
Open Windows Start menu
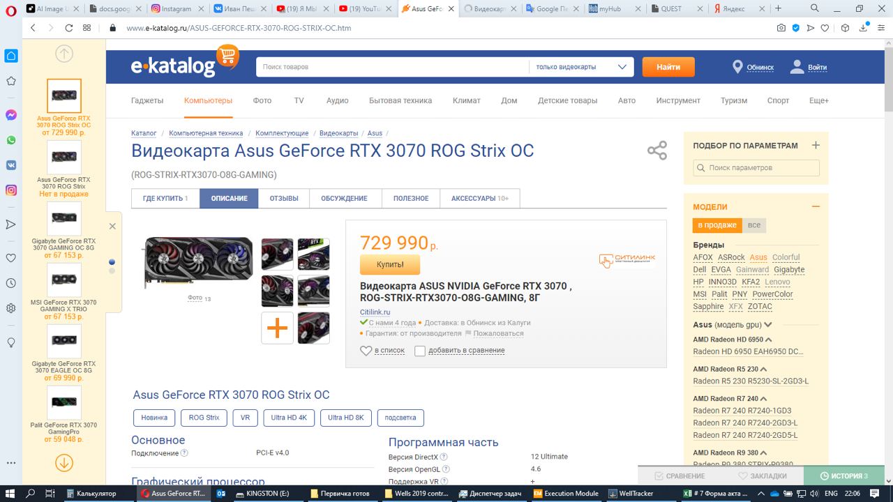tap(10, 493)
